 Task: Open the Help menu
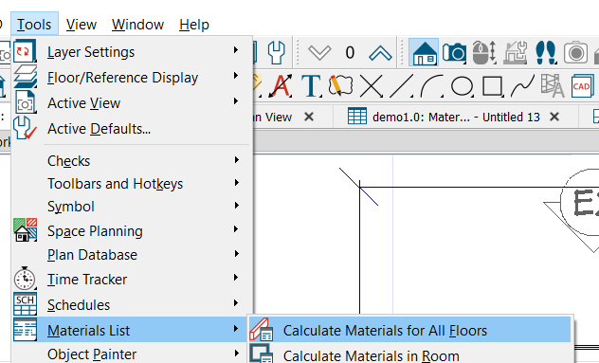tap(194, 25)
